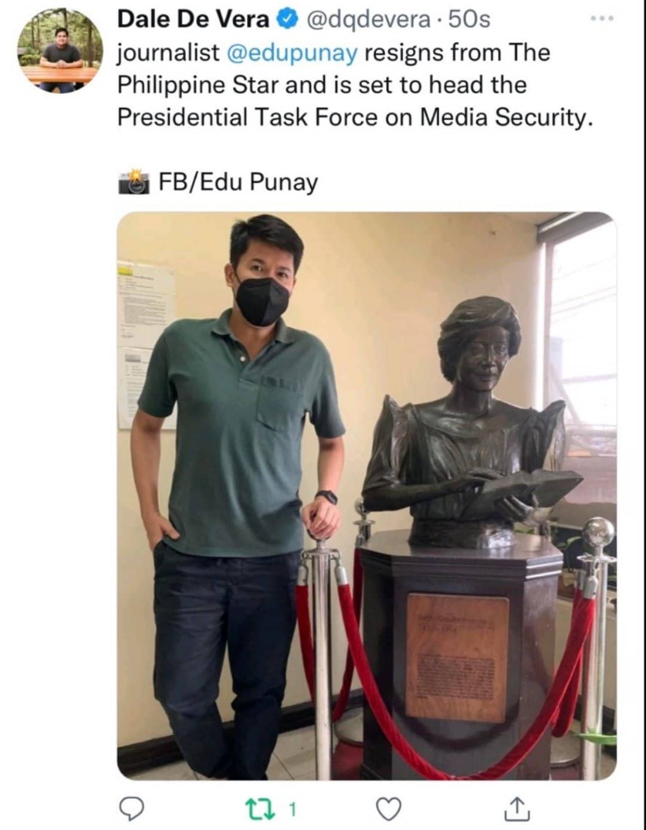Click the word journalist in the tweet
The width and height of the screenshot is (646, 830).
coord(168,53)
